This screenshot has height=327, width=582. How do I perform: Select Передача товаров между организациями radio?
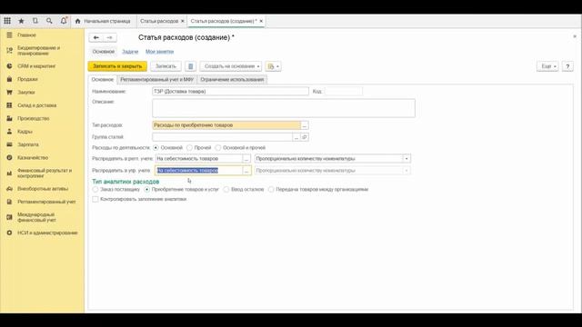(x=271, y=190)
